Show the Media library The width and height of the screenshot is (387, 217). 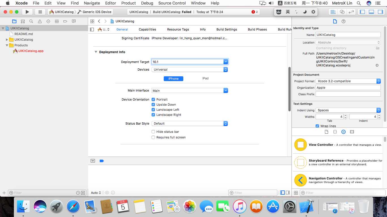pyautogui.click(x=352, y=132)
